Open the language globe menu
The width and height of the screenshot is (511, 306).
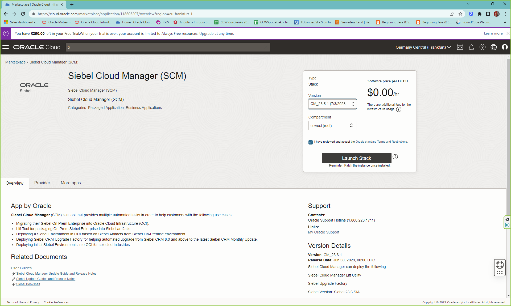[493, 47]
